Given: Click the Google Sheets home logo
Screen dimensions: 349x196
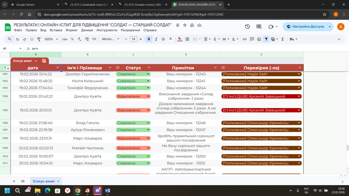Looking at the screenshot, I should pyautogui.click(x=8, y=27).
